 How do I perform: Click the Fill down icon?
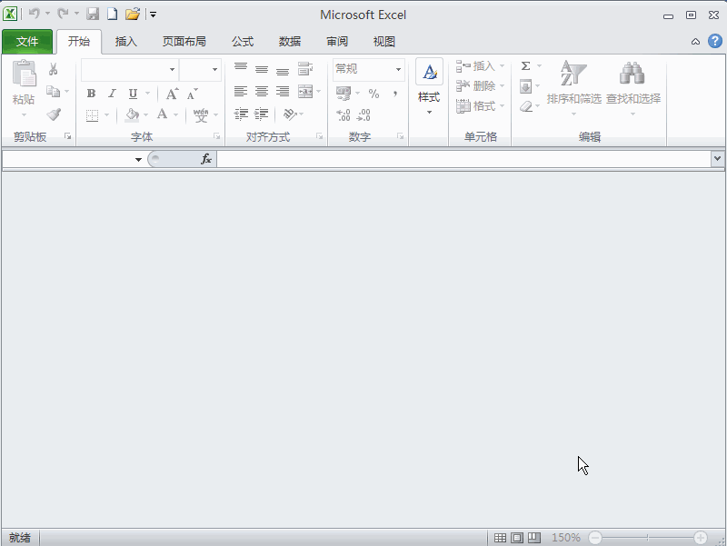pyautogui.click(x=526, y=86)
